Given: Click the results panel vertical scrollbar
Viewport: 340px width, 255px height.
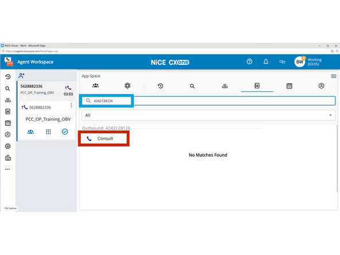Looking at the screenshot, I should click(x=337, y=159).
